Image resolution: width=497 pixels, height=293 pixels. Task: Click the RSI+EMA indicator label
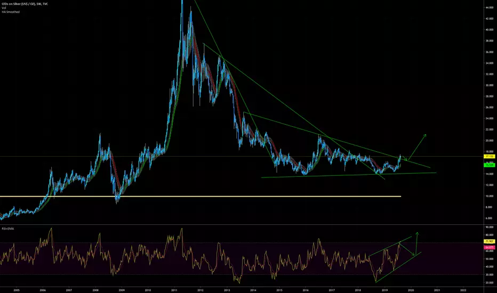pos(8,229)
